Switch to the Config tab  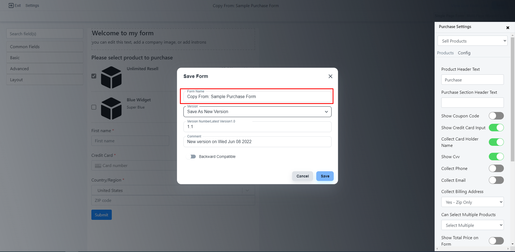tap(464, 53)
